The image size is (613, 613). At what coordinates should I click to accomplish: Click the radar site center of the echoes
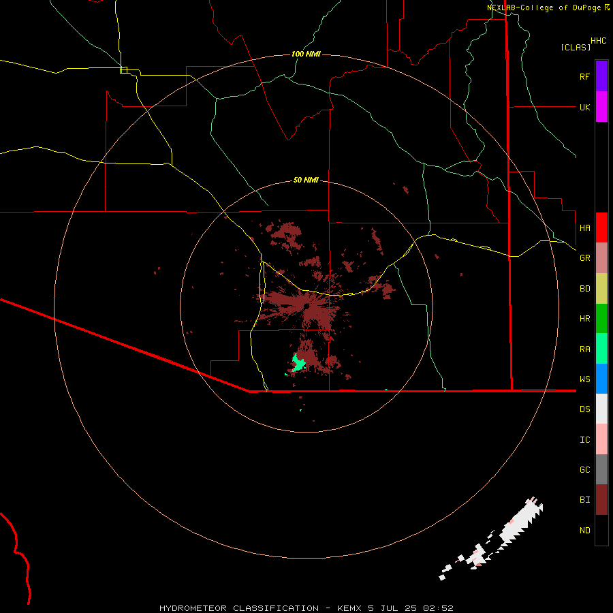(x=306, y=306)
